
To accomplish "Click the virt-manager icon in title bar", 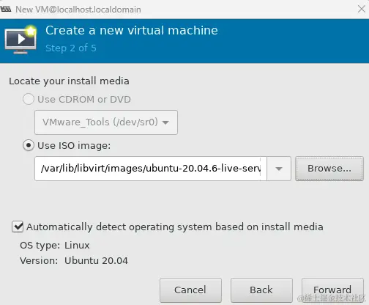I will (x=6, y=10).
